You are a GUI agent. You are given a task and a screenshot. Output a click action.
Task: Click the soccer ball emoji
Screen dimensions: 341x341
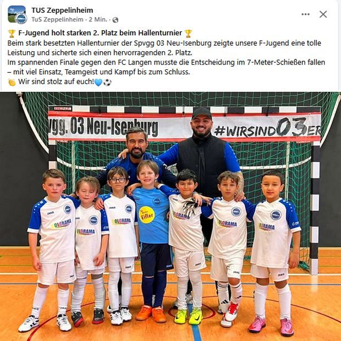(x=107, y=82)
